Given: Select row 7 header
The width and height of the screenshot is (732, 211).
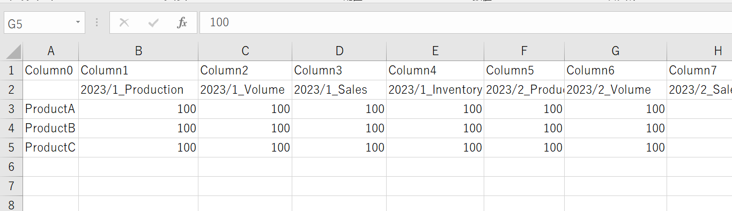Looking at the screenshot, I should pyautogui.click(x=11, y=186).
